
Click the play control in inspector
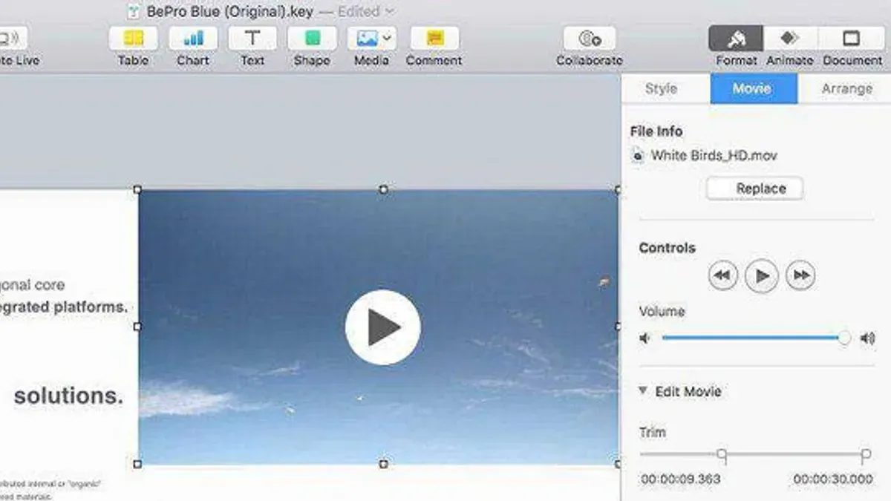[x=761, y=275]
